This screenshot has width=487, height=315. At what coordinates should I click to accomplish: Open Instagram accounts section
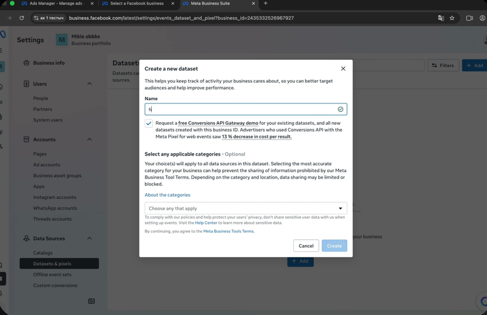tap(55, 197)
